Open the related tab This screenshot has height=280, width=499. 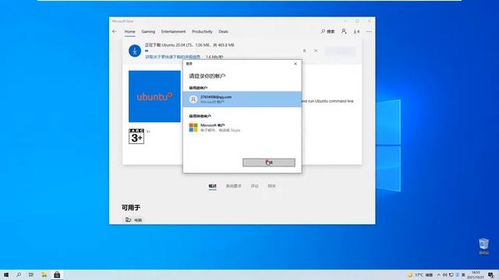pos(272,186)
